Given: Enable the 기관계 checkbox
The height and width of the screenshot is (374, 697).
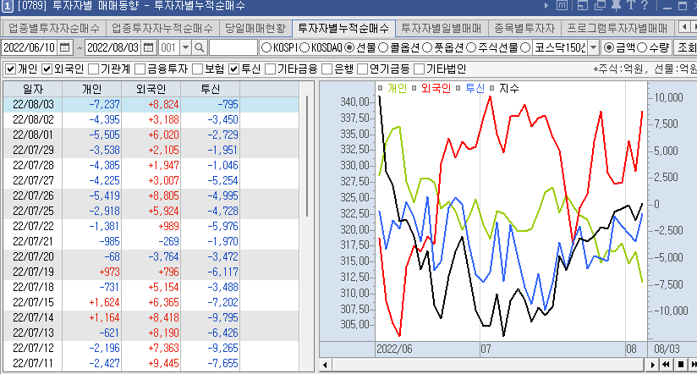Looking at the screenshot, I should click(x=93, y=69).
